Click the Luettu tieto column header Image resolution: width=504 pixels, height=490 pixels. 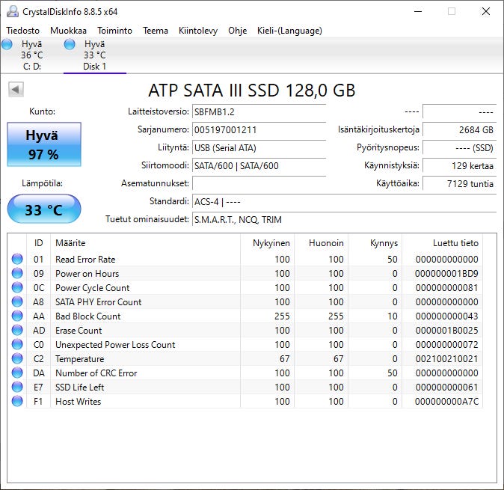pyautogui.click(x=455, y=243)
